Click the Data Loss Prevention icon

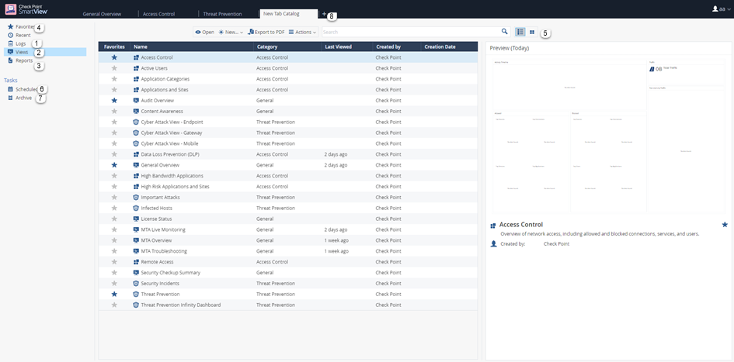coord(136,154)
